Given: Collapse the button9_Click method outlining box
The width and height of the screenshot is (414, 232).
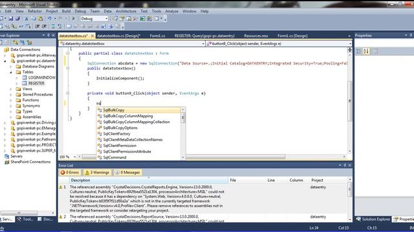Looking at the screenshot, I should (68, 93).
